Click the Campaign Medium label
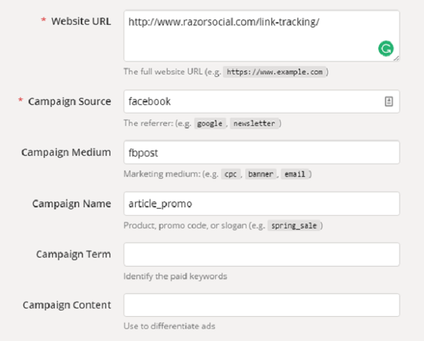The image size is (424, 341). (x=66, y=153)
